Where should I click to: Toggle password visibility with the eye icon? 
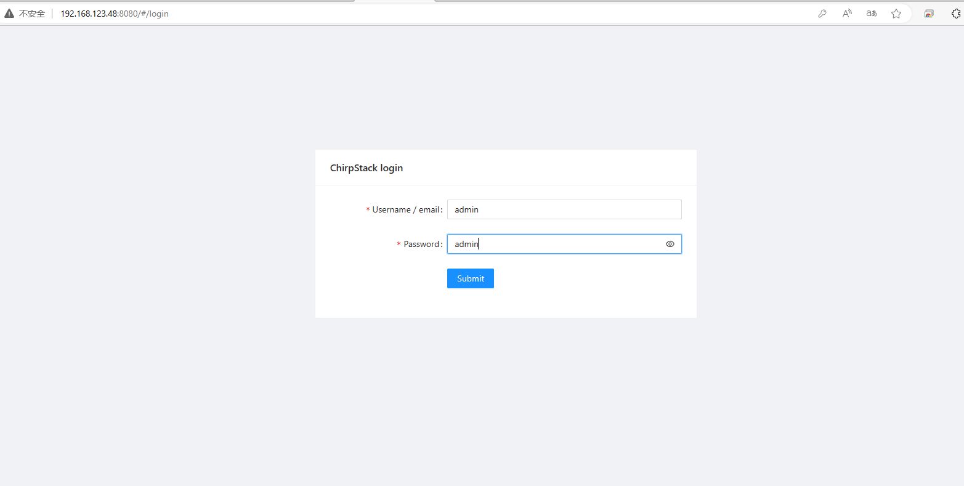(670, 244)
